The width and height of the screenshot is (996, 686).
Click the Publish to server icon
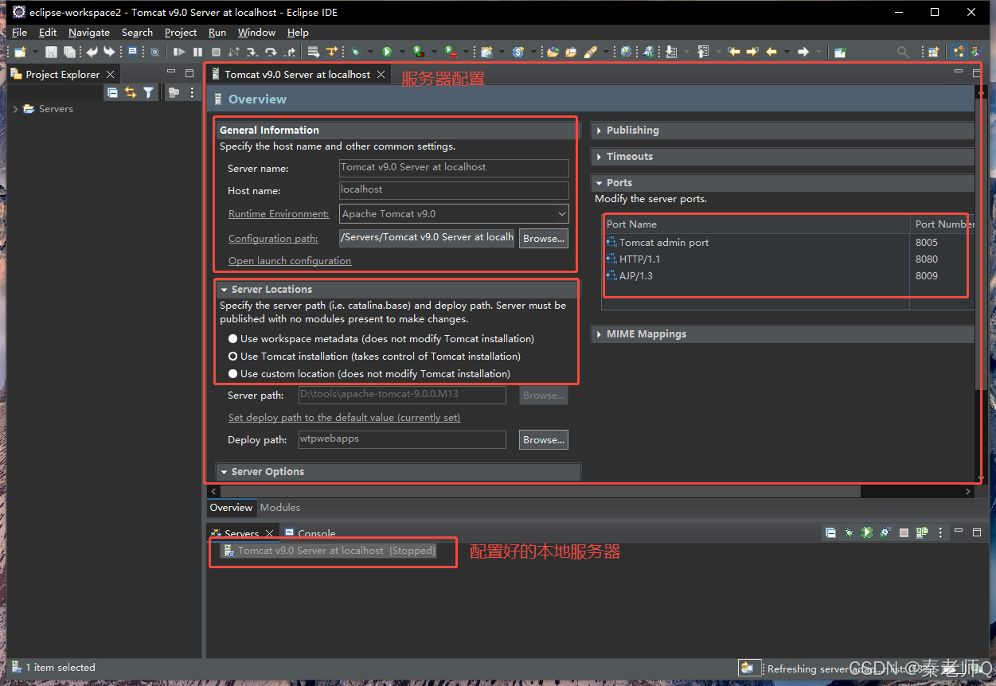tap(922, 532)
